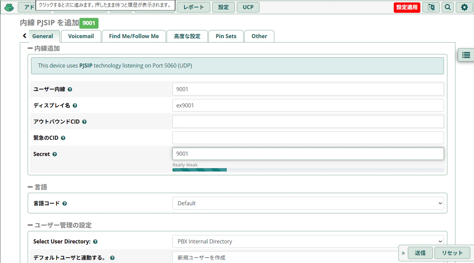Open the floating list menu icon on right
The width and height of the screenshot is (474, 263).
[466, 55]
